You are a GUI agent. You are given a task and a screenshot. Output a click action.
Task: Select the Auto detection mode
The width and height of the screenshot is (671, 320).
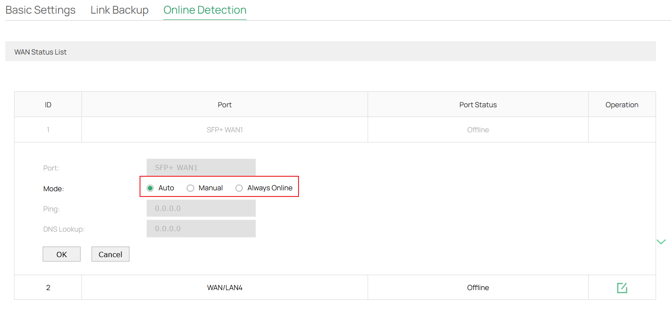point(150,188)
